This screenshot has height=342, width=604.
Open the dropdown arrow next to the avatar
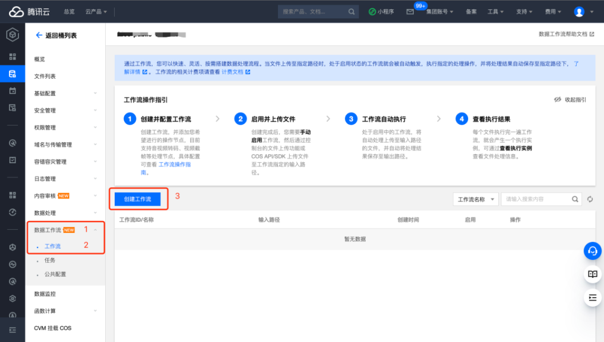(592, 12)
